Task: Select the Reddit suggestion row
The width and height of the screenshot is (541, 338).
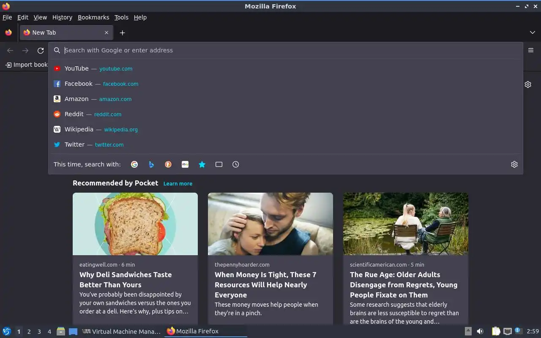Action: (x=286, y=114)
